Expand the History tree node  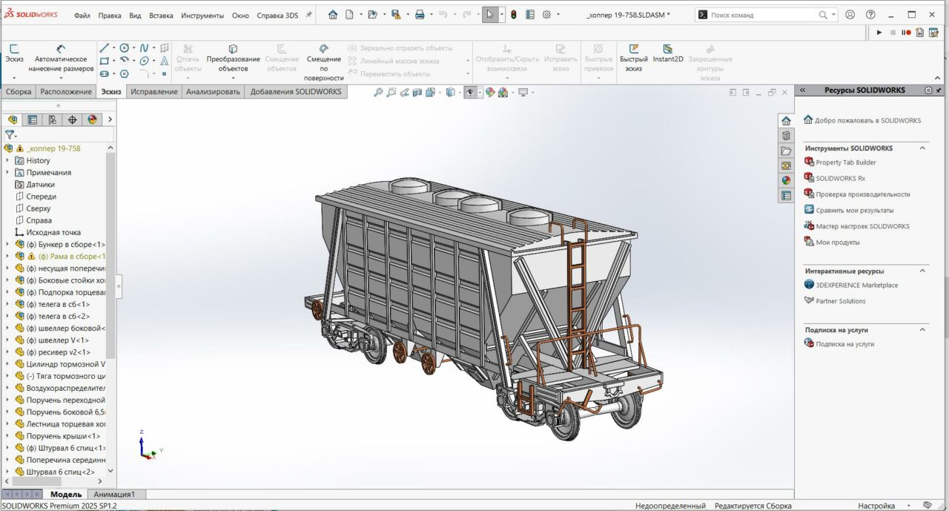click(7, 161)
